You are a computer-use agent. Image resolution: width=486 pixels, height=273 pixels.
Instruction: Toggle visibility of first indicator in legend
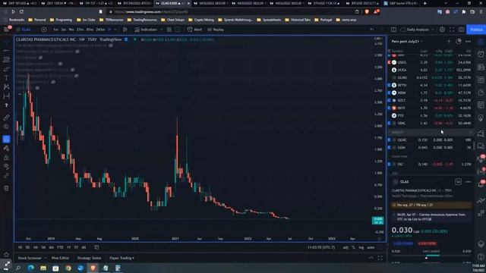pos(111,45)
